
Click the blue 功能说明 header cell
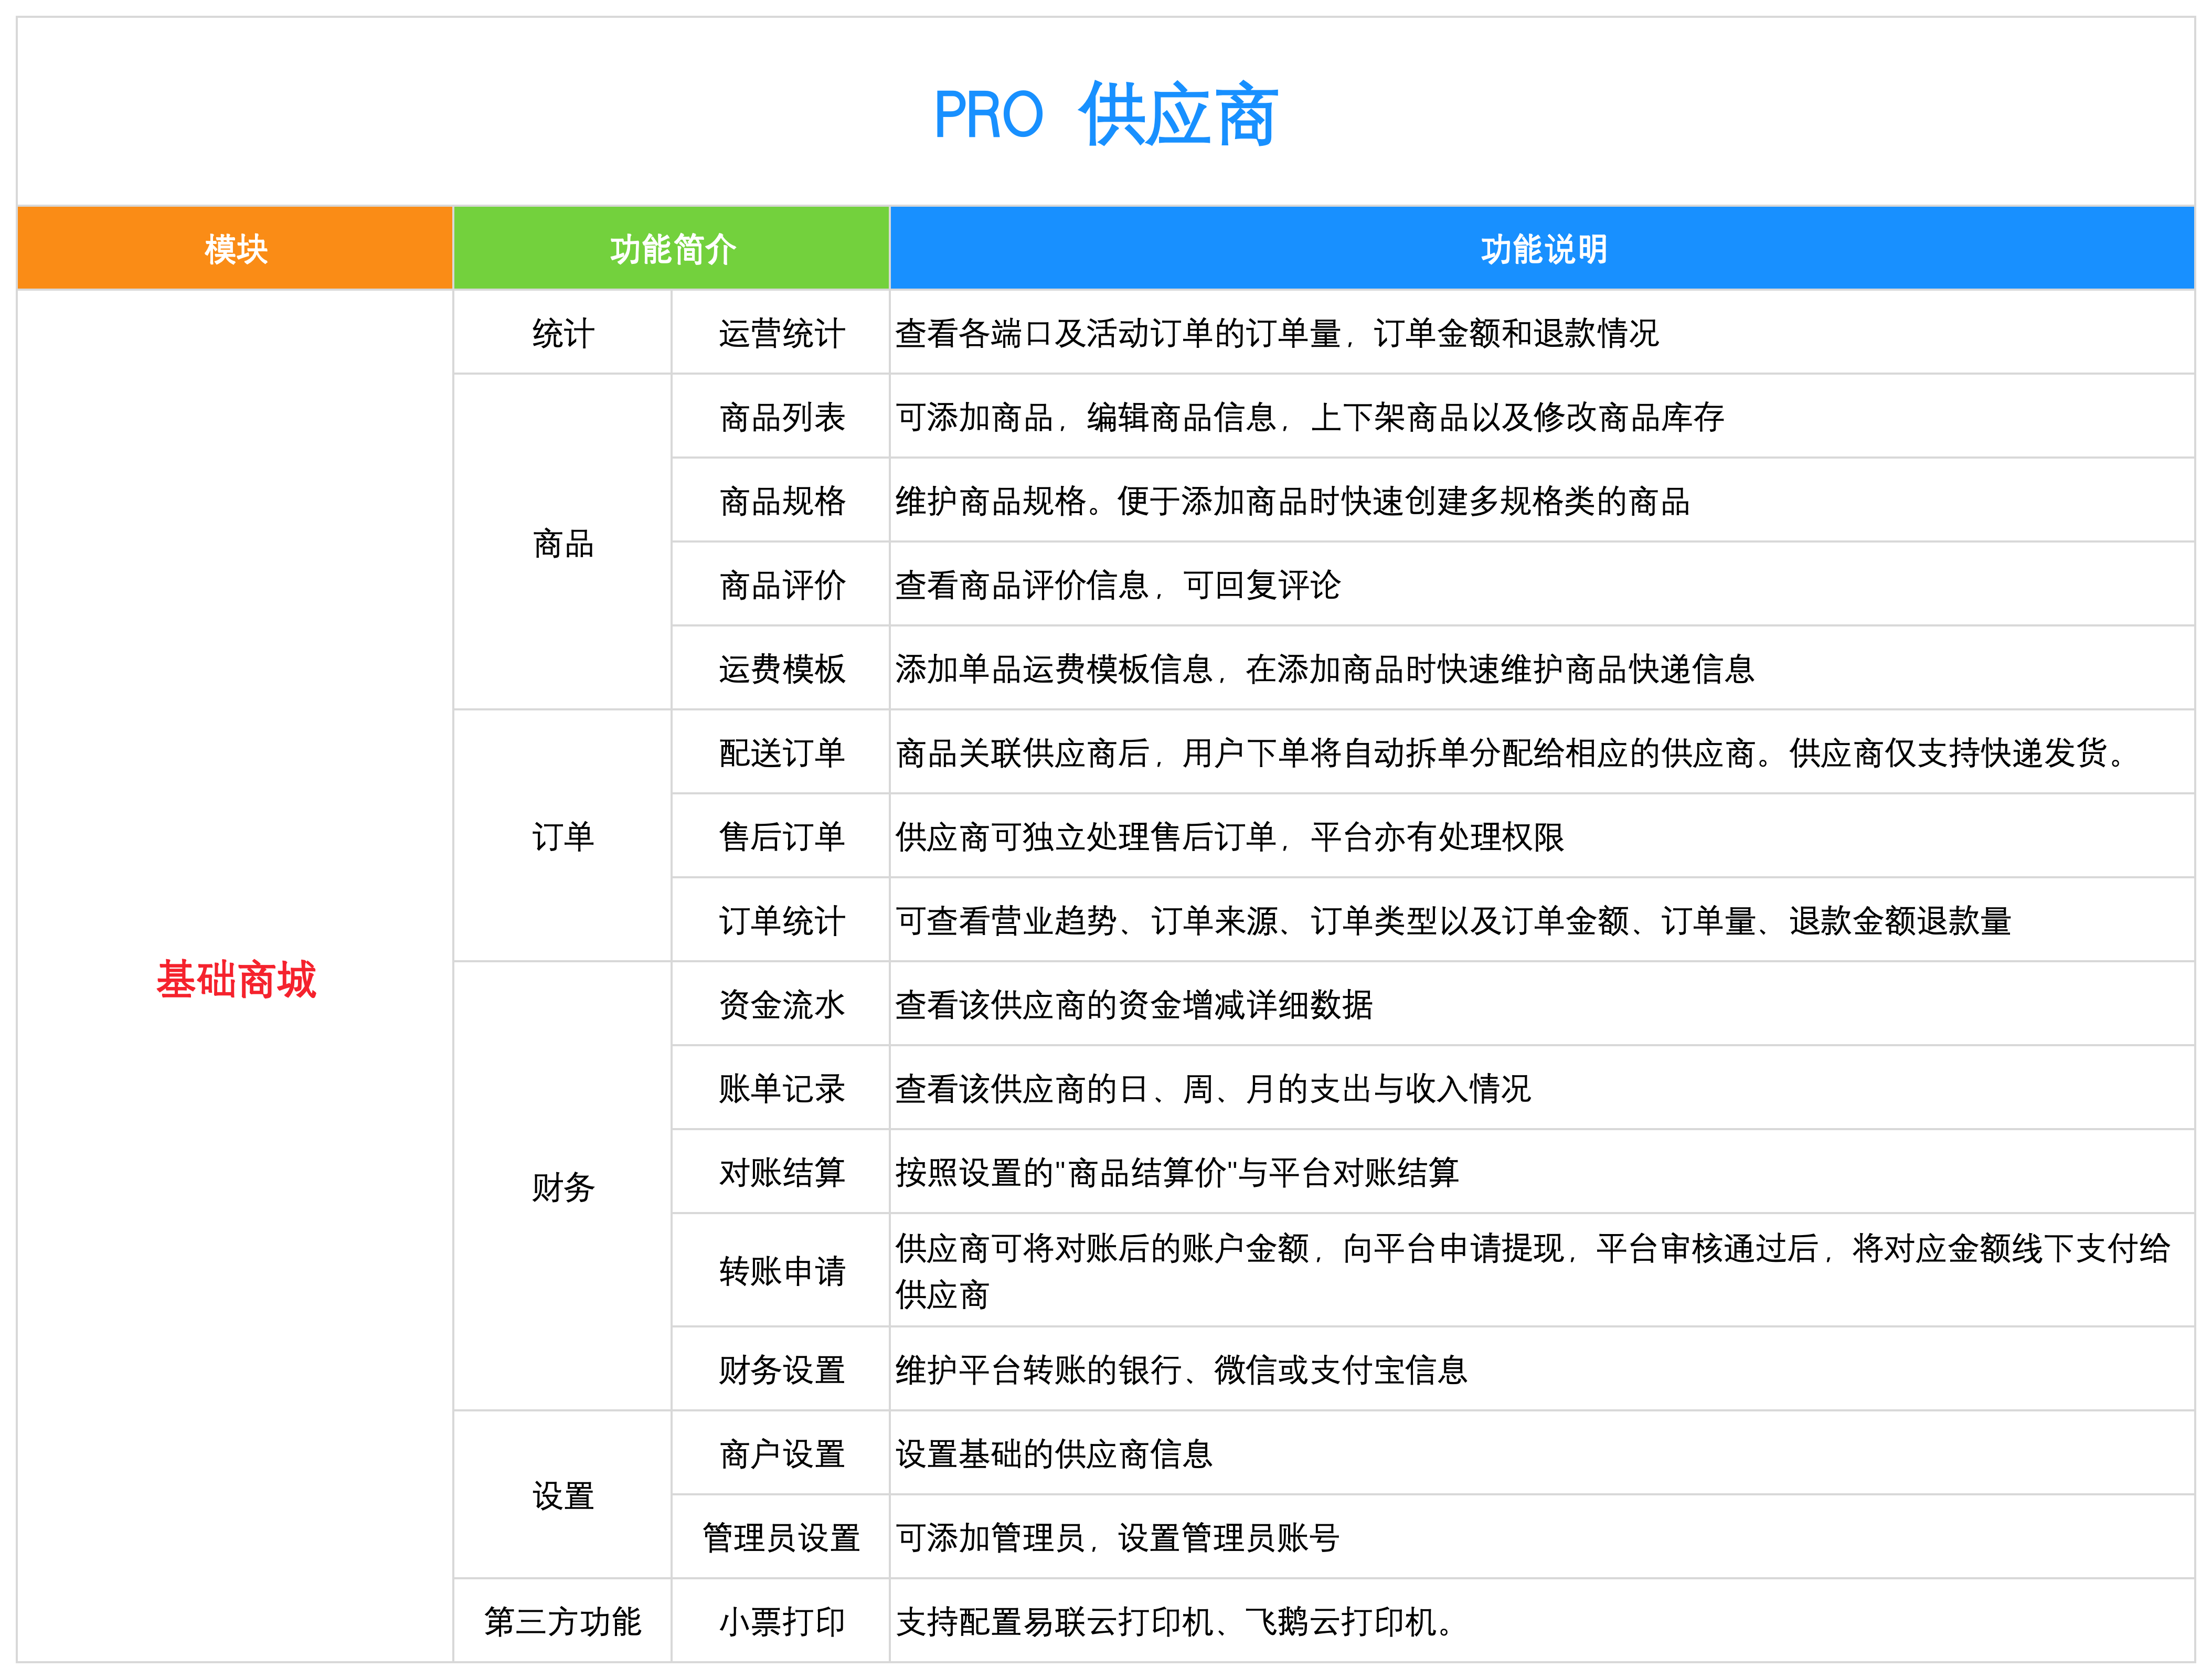(1542, 248)
